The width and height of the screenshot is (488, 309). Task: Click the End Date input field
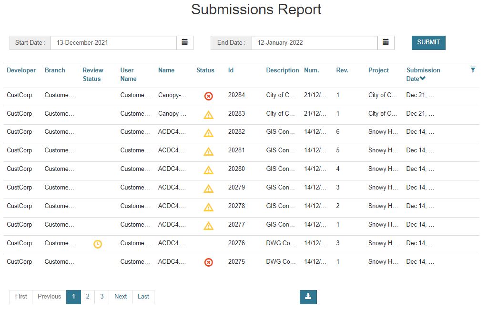click(315, 42)
